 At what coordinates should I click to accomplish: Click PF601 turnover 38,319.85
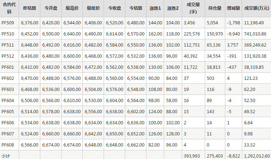[254, 67]
